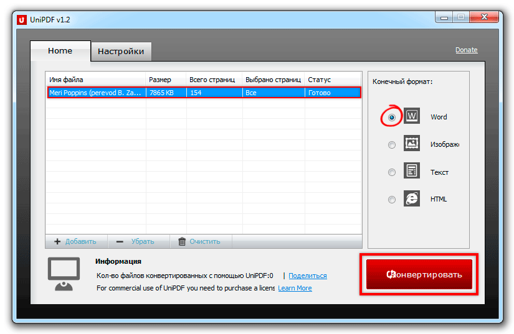
Task: Close the UniPDF window
Action: pos(484,17)
